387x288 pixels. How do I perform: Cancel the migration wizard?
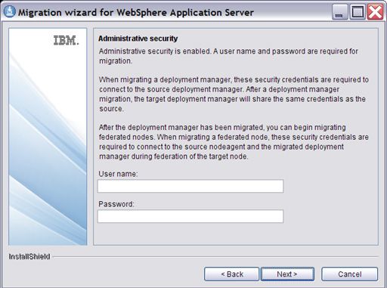click(x=349, y=274)
